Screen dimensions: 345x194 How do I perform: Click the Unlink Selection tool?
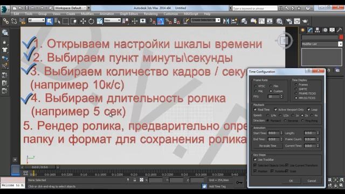pyautogui.click(x=14, y=21)
